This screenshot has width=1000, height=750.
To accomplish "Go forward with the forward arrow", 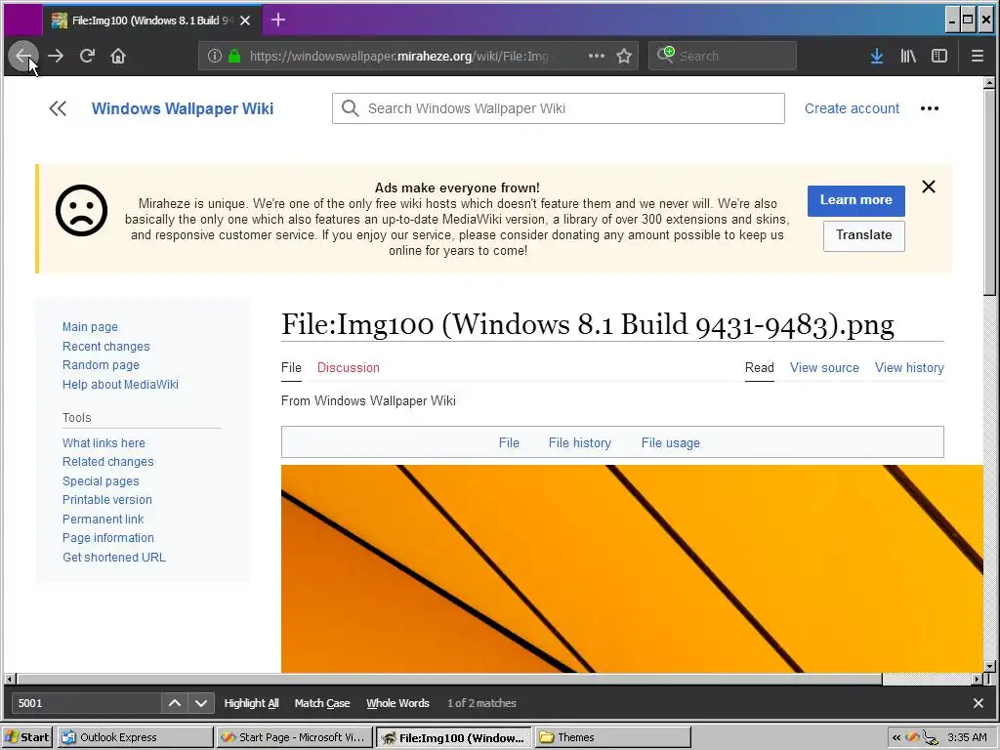I will (x=56, y=56).
